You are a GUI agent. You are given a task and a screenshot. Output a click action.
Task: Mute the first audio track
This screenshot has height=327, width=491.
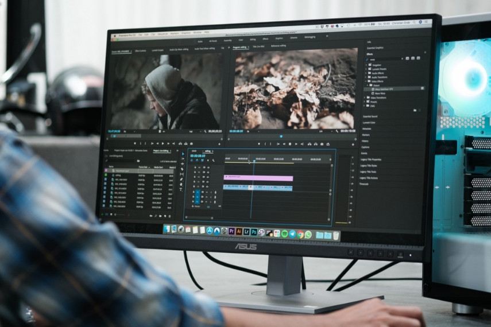click(x=206, y=192)
